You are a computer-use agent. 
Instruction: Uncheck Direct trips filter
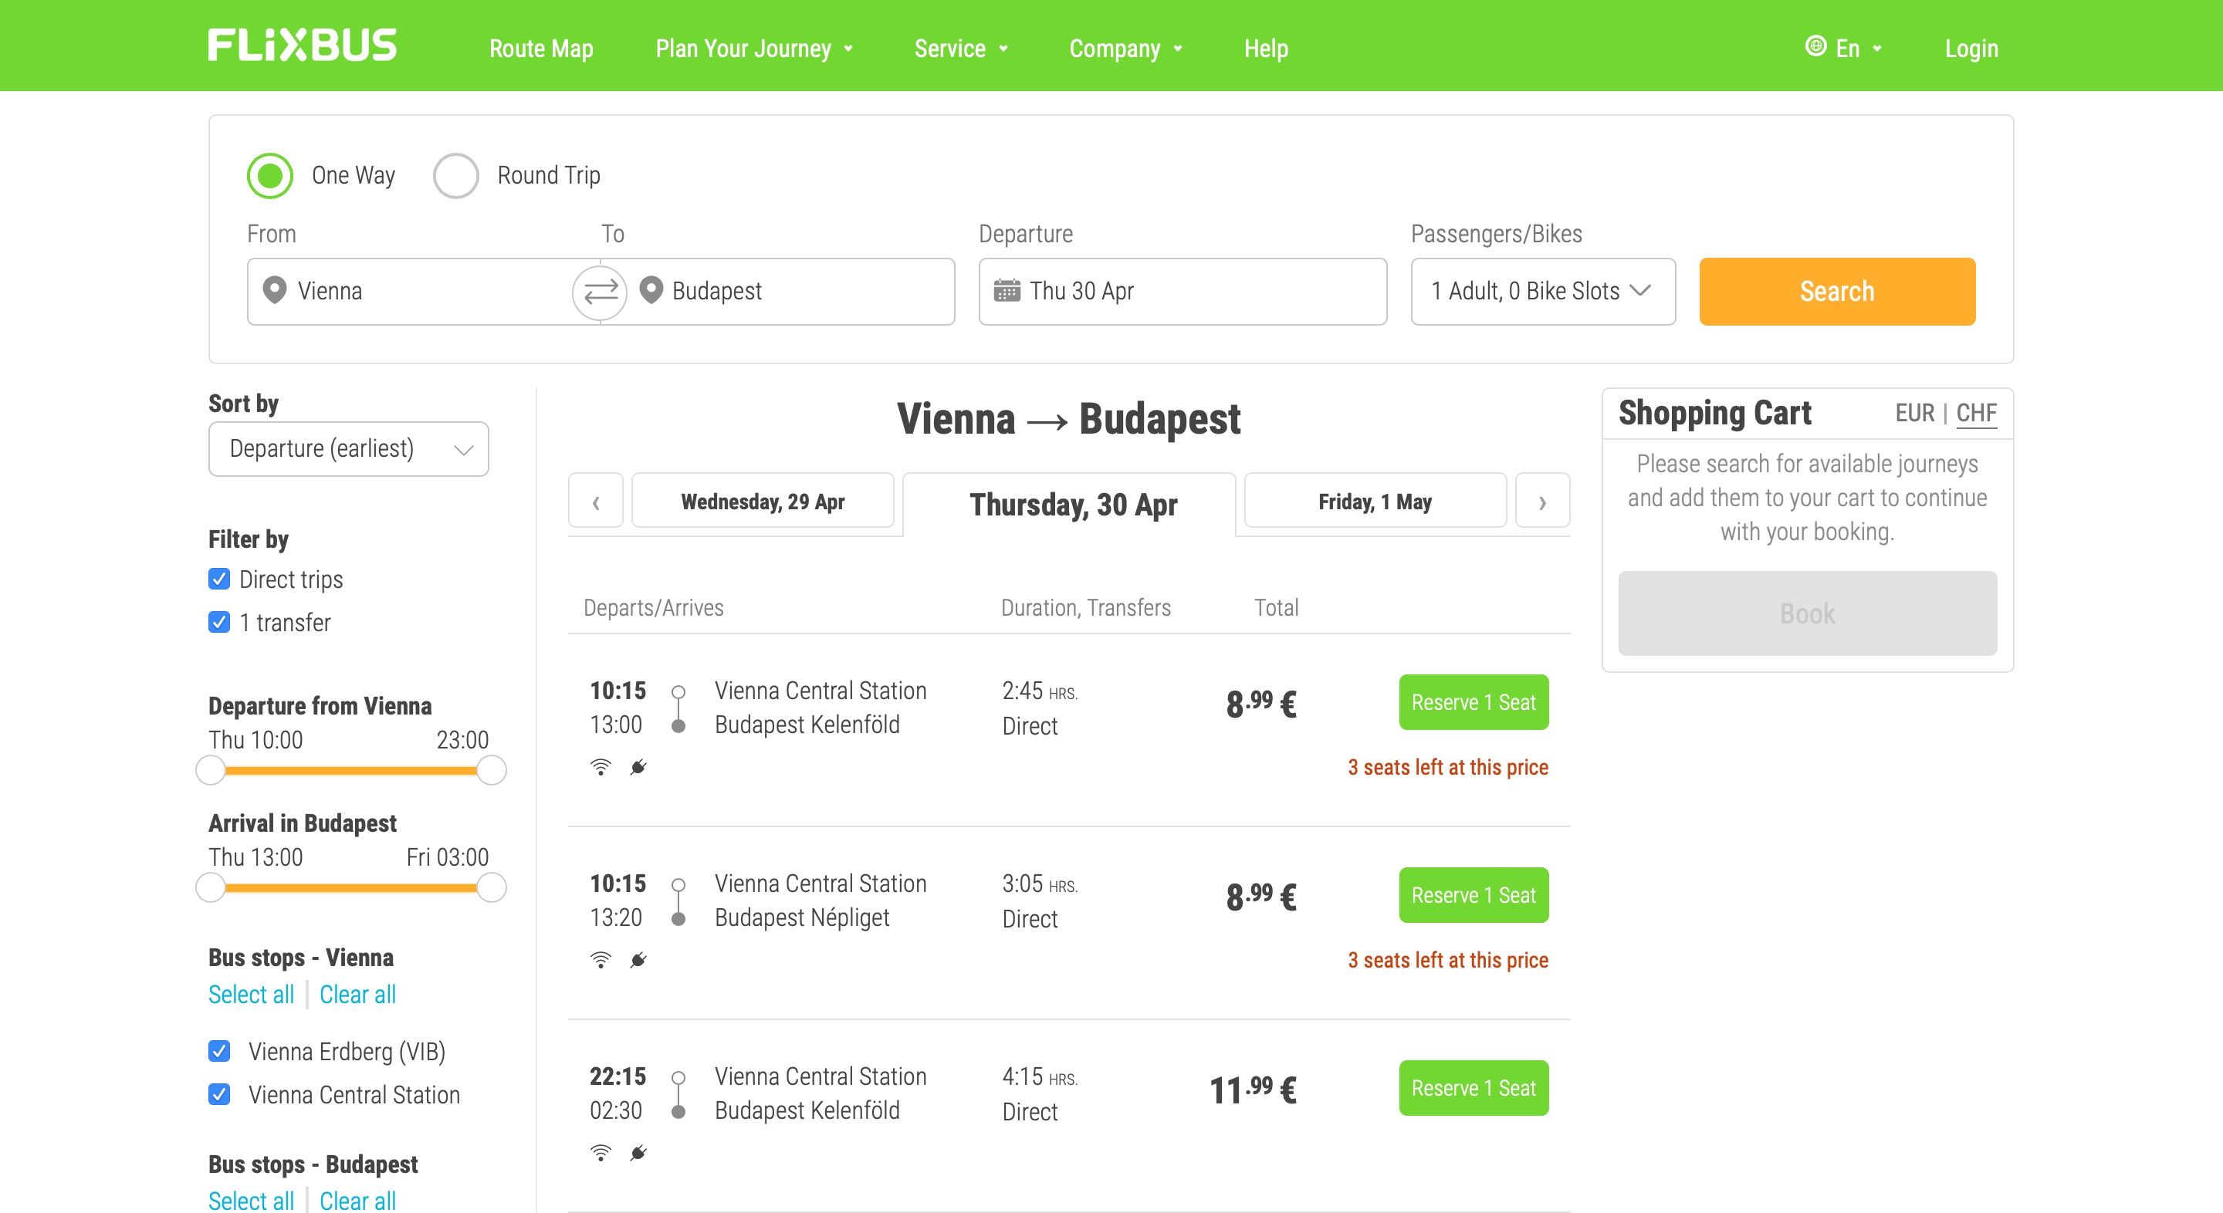point(219,579)
